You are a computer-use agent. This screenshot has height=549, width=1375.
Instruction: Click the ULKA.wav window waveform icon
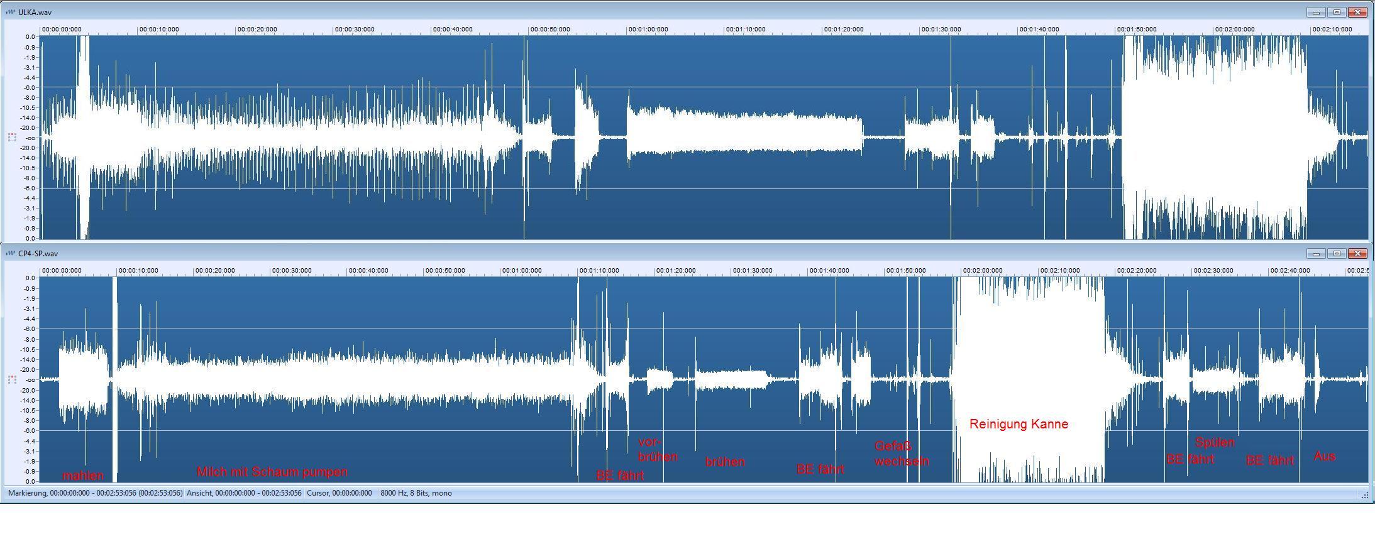[x=11, y=12]
